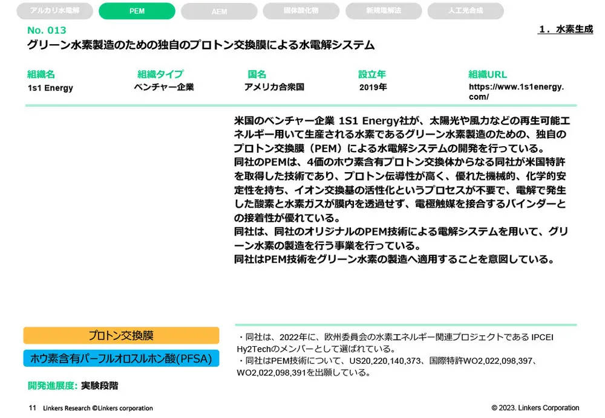
Task: Click the organization name '1s1 Energy'
Action: point(50,88)
